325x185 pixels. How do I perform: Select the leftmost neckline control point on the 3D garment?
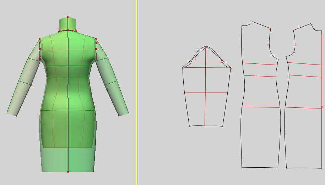click(59, 32)
